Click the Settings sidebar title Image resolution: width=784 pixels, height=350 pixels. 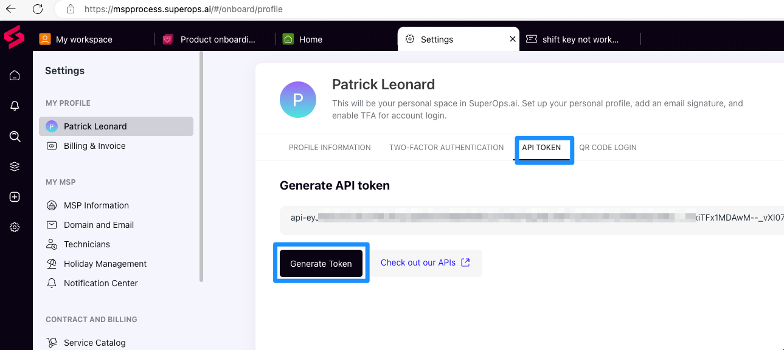[64, 70]
